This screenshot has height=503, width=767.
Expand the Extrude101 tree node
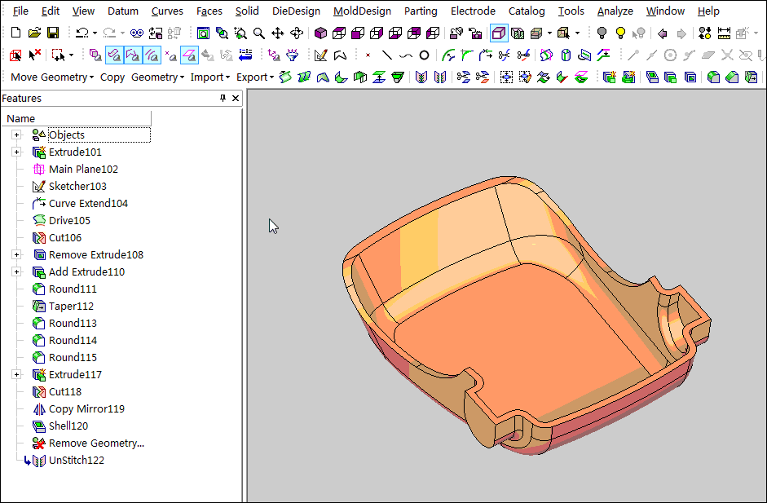click(16, 152)
